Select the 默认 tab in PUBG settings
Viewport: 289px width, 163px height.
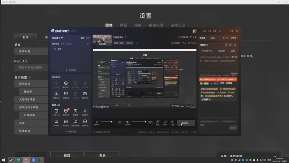click(x=25, y=37)
